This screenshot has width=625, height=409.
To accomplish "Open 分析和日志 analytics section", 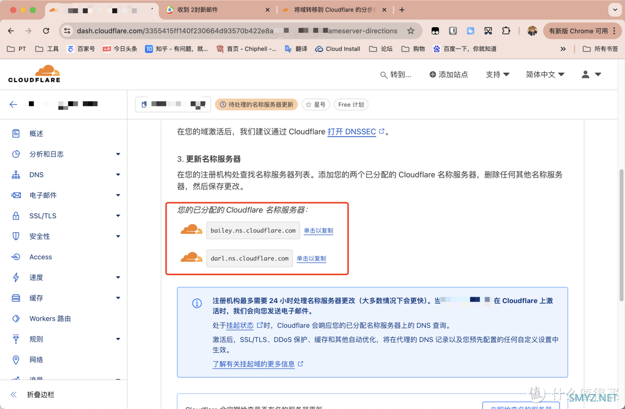I will [46, 154].
